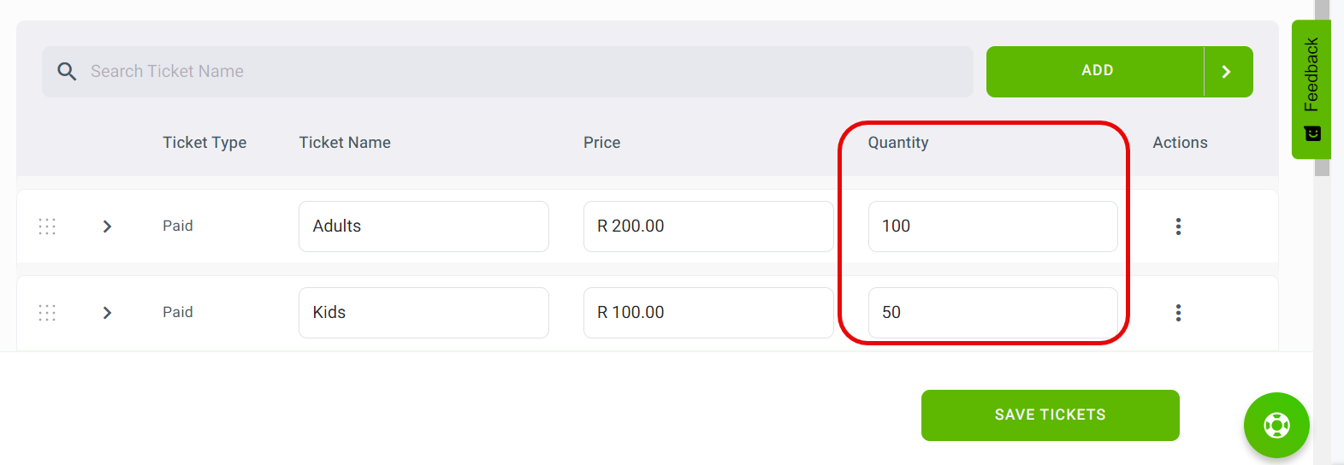Image resolution: width=1344 pixels, height=465 pixels.
Task: Click the R 100.00 price field
Action: pyautogui.click(x=708, y=313)
